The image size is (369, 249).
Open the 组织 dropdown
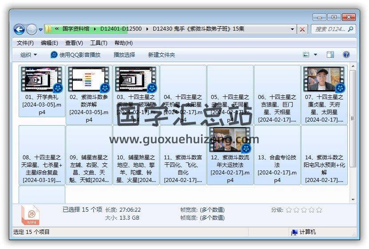(28, 55)
